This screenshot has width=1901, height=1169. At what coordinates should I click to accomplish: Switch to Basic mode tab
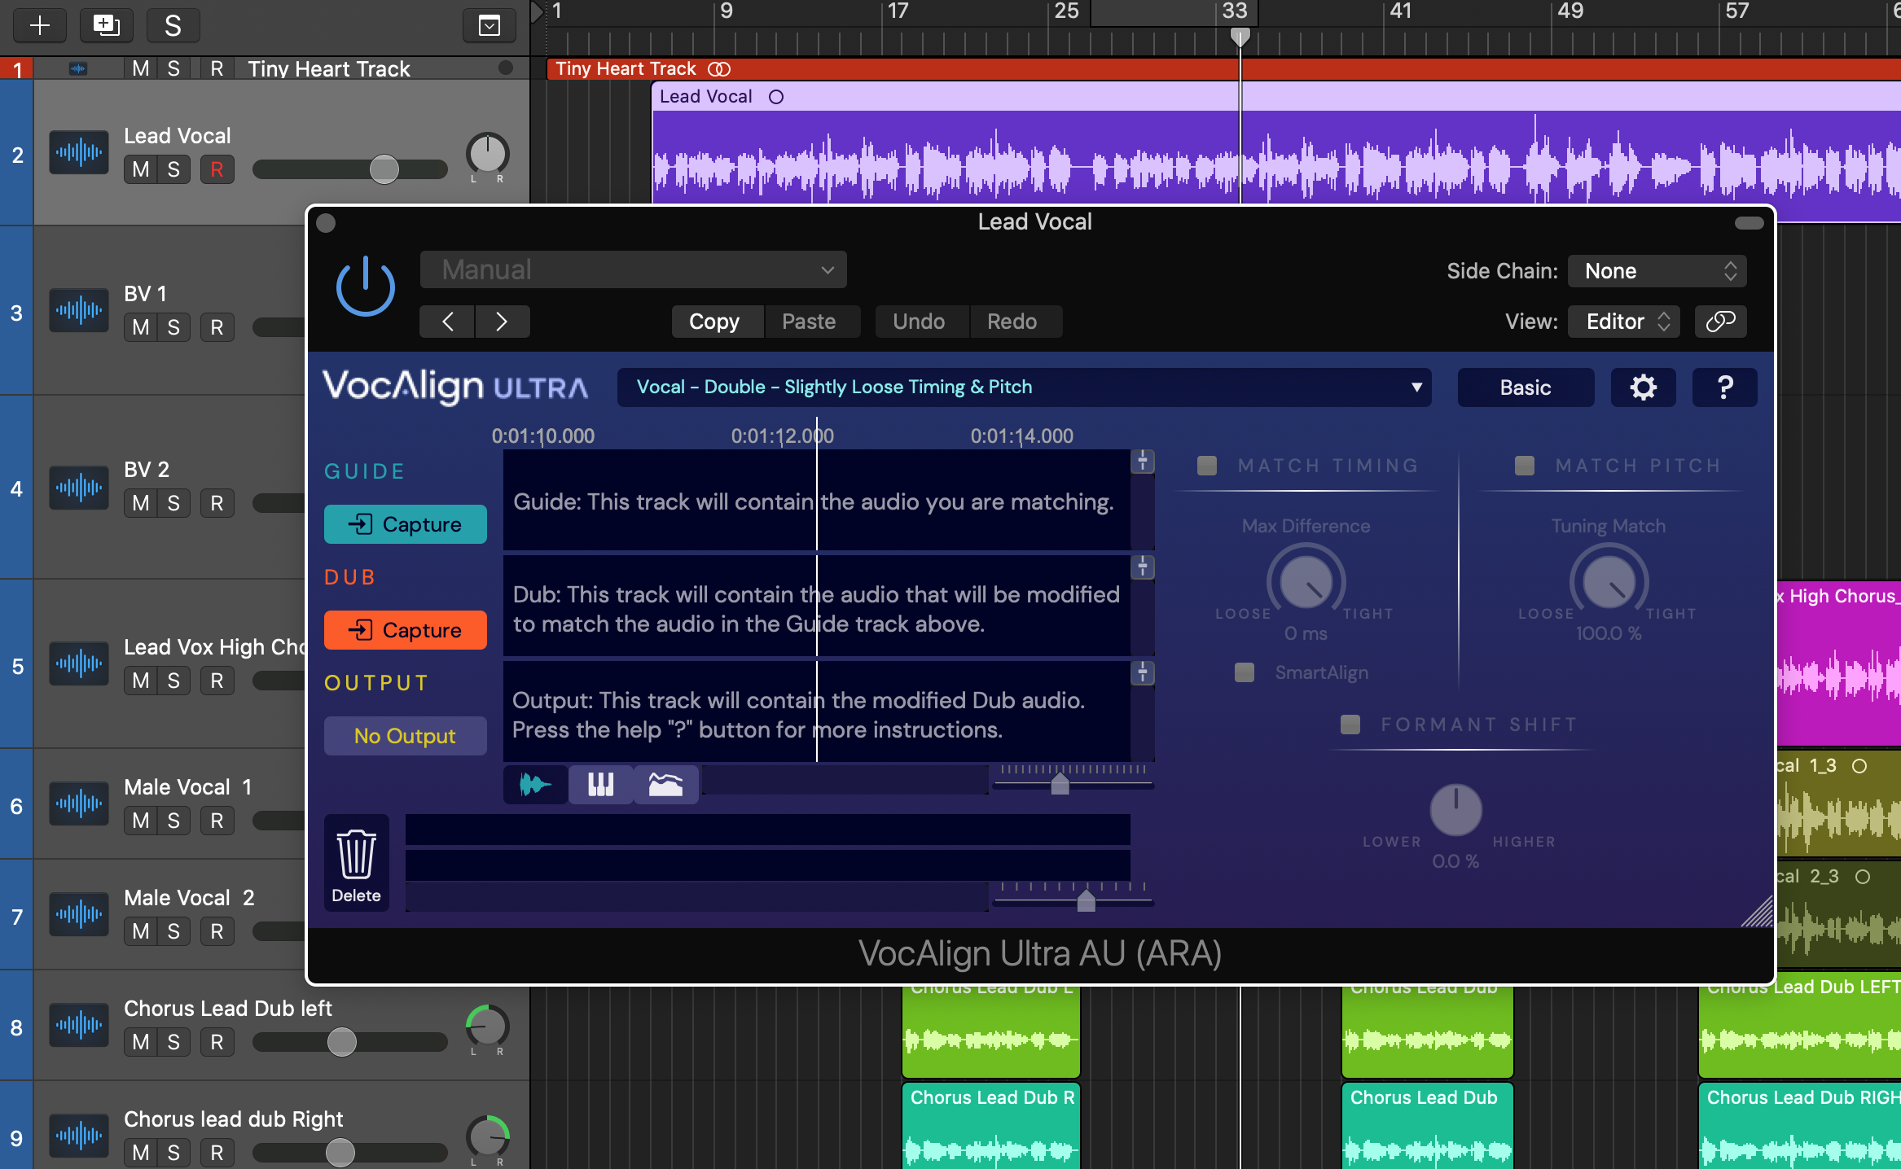click(1525, 387)
